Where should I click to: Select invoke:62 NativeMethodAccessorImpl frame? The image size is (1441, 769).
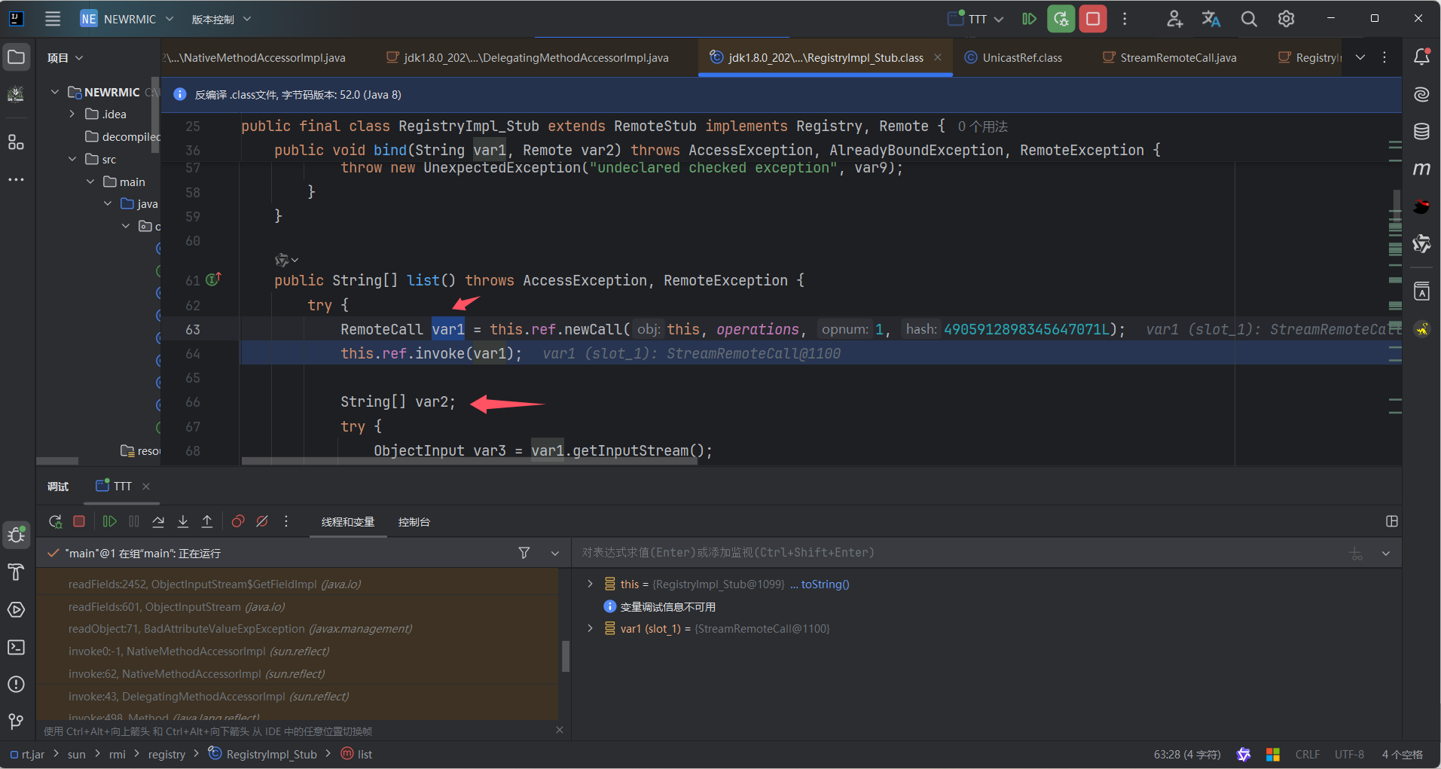pyautogui.click(x=297, y=673)
